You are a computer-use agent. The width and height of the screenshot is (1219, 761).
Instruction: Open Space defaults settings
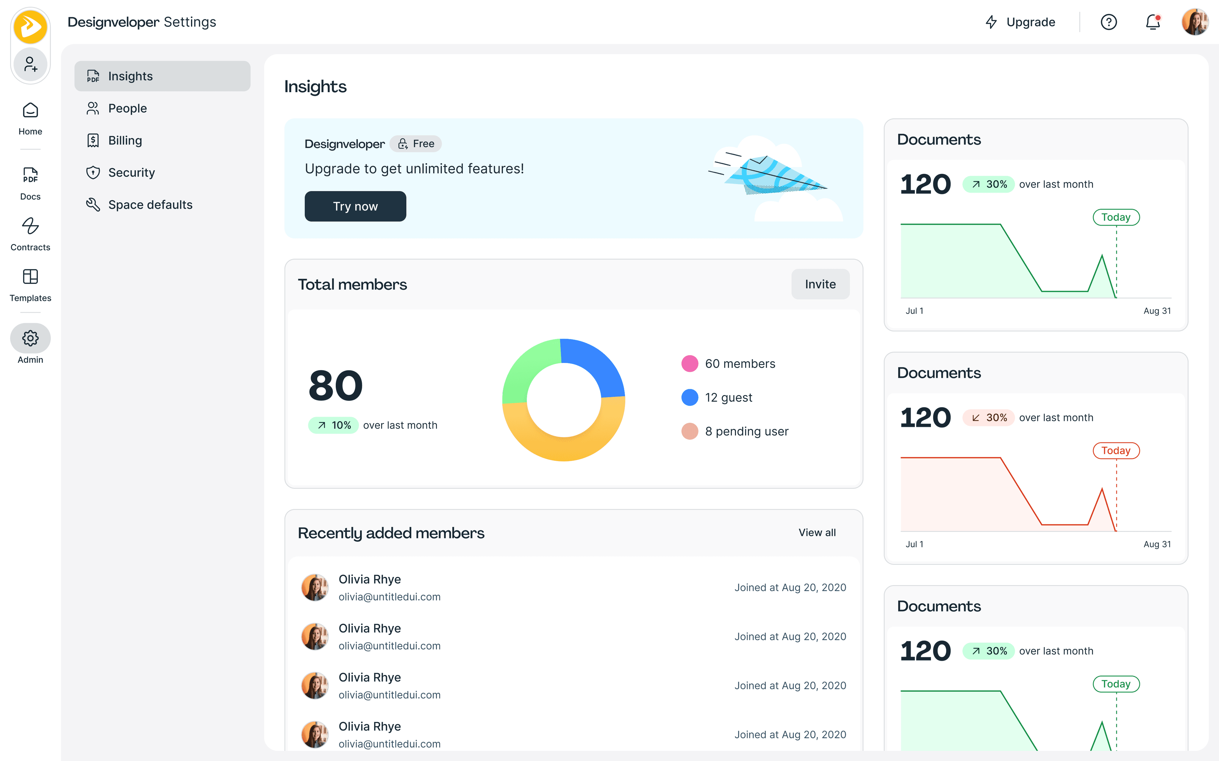pos(150,205)
